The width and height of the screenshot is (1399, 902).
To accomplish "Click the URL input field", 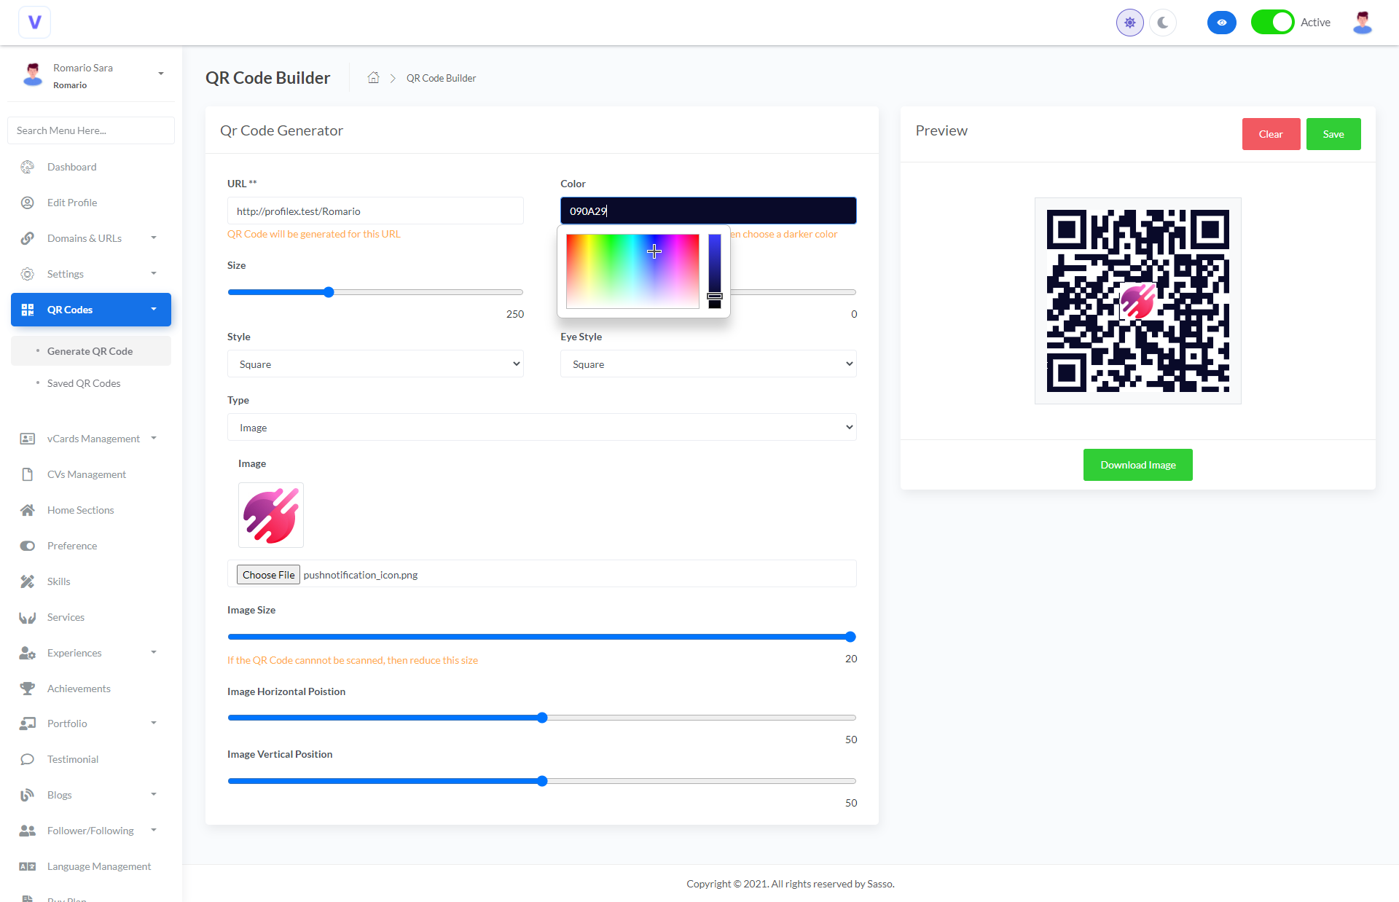I will (x=375, y=211).
